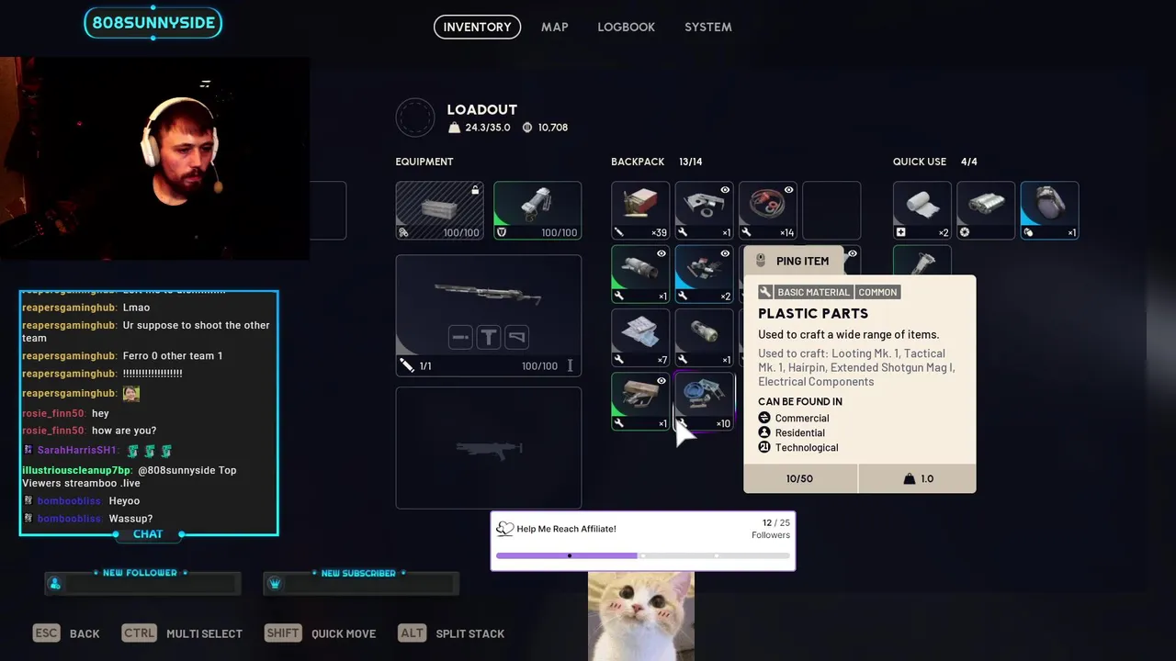Select the green-rarity item x1 in bottom backpack row
Screen dimensions: 1176x661
pos(640,400)
